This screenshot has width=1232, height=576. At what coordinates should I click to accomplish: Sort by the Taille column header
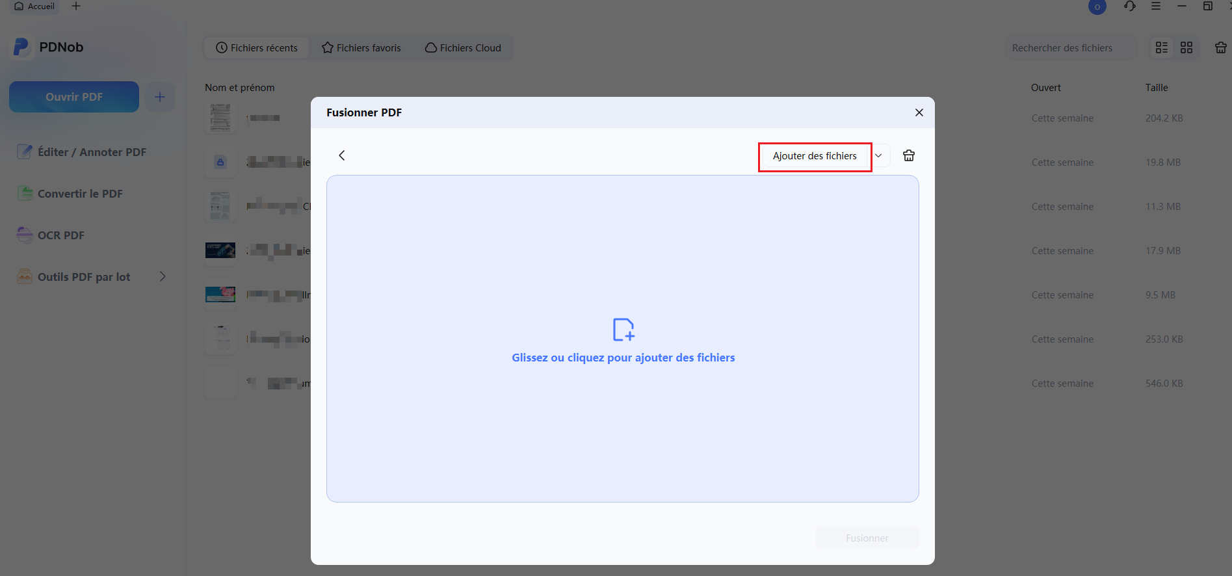(x=1157, y=88)
